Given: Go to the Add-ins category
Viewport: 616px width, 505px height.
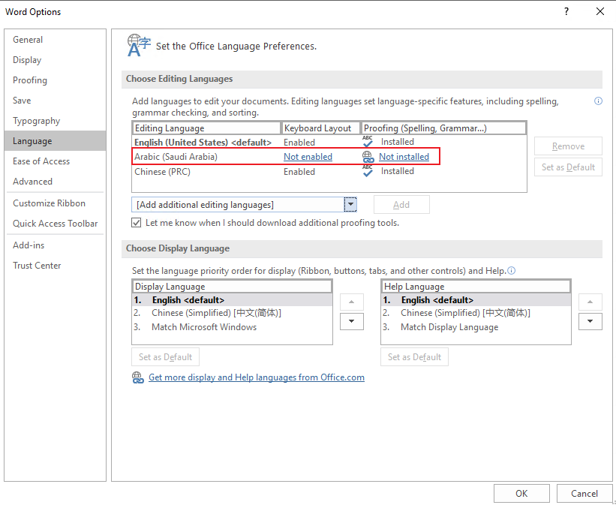Looking at the screenshot, I should point(55,245).
